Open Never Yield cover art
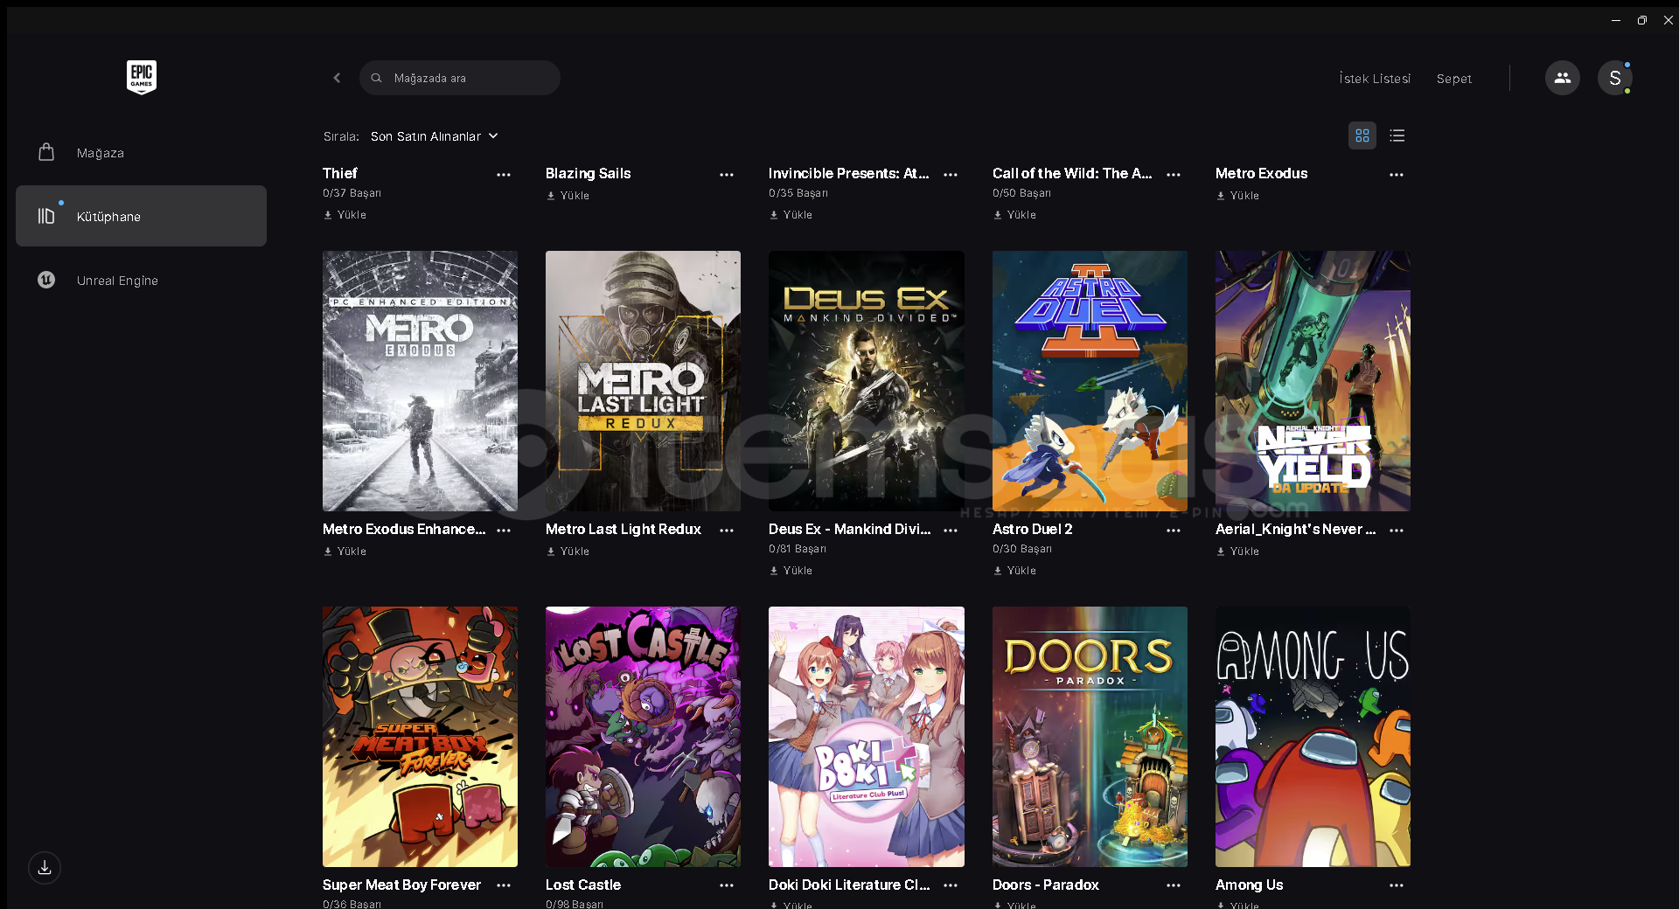The width and height of the screenshot is (1679, 909). tap(1313, 381)
